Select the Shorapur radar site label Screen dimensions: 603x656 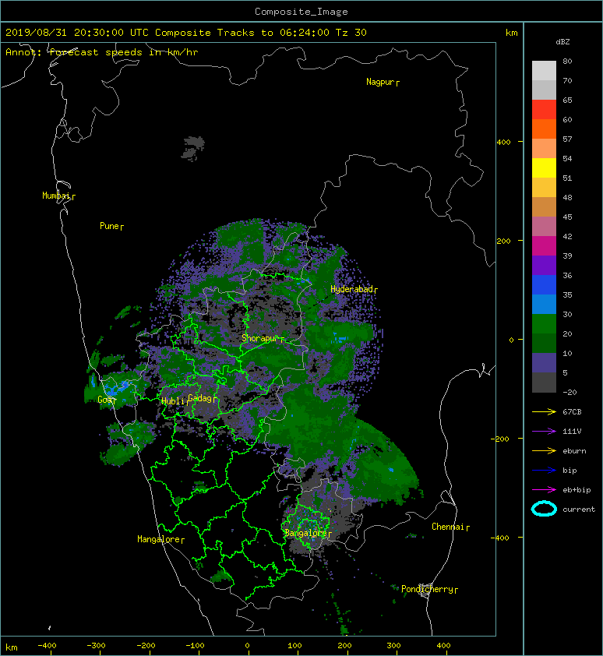point(263,338)
